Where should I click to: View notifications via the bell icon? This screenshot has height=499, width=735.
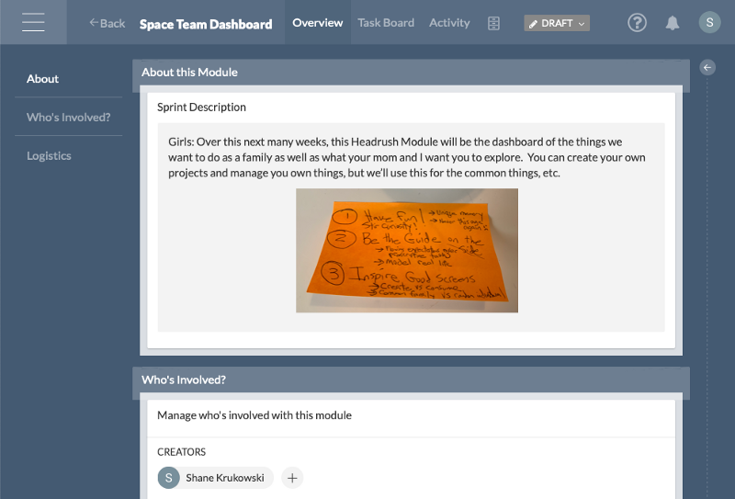tap(673, 23)
